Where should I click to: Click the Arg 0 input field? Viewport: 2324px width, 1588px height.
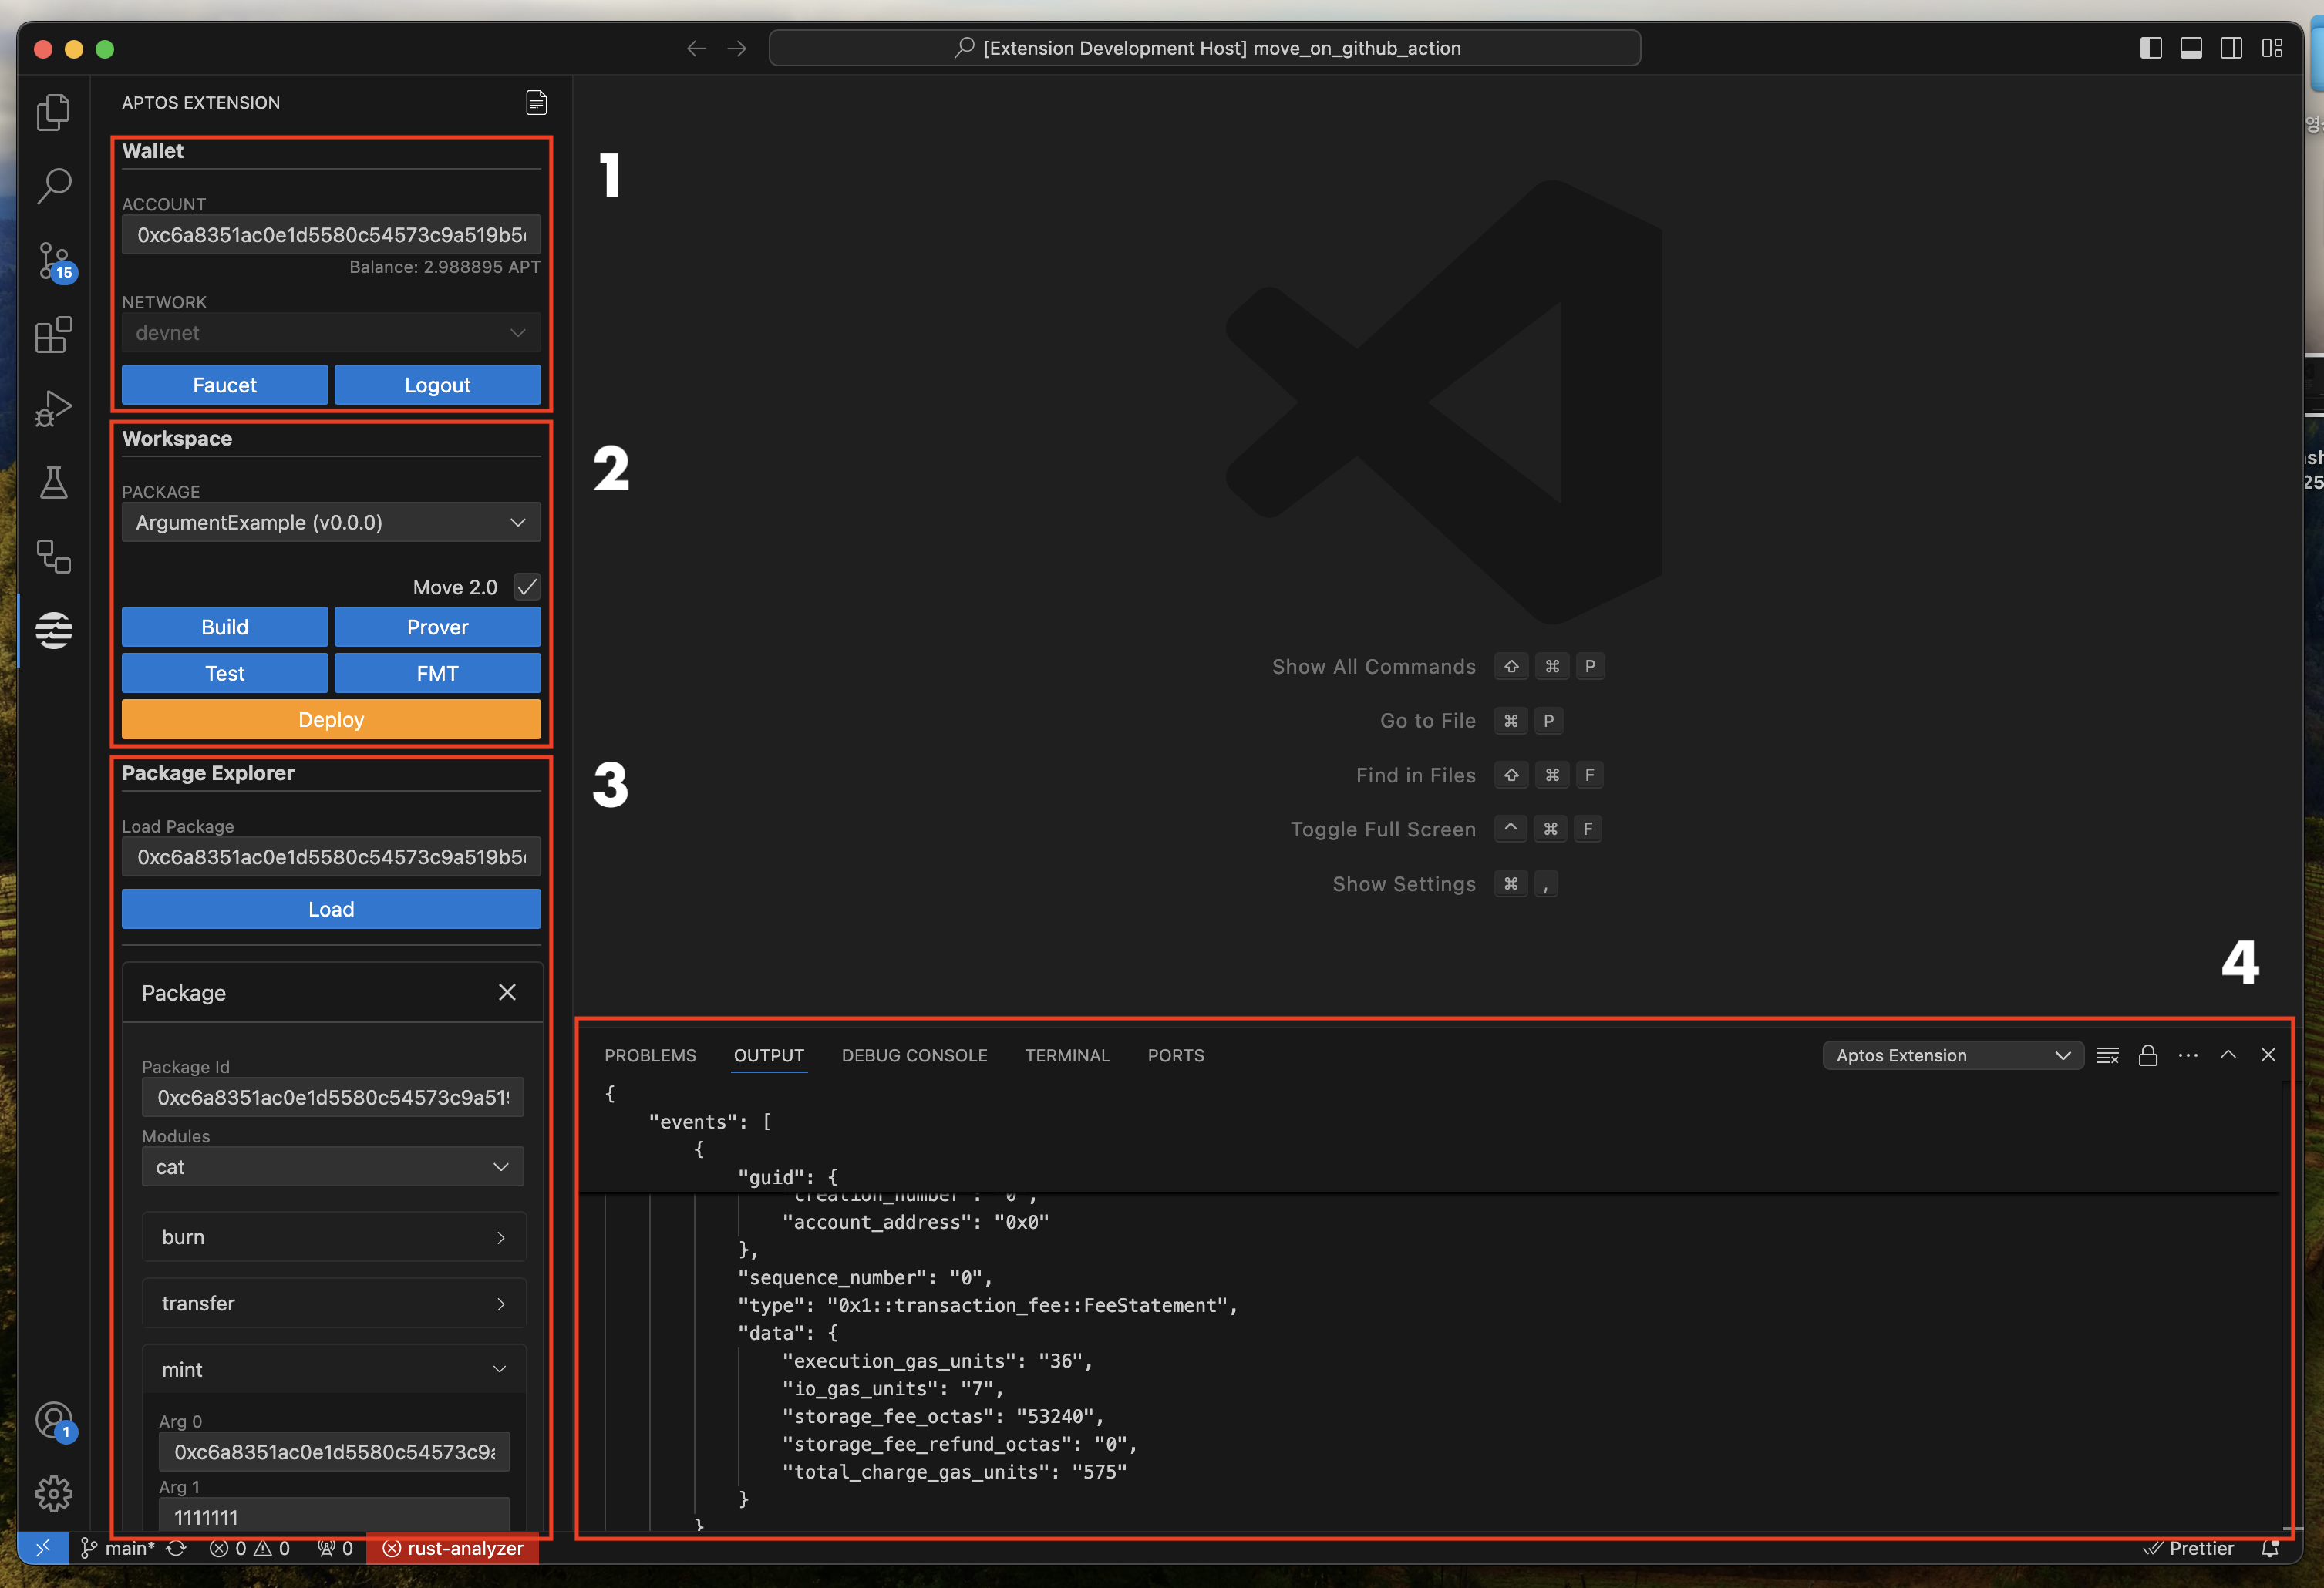click(334, 1452)
